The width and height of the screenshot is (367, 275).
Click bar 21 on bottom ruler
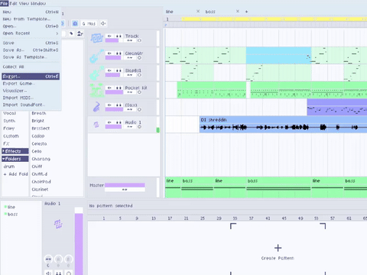(186, 218)
